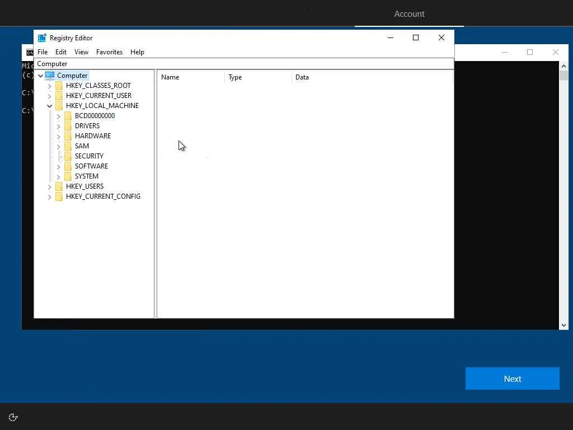Open the View menu

(81, 52)
